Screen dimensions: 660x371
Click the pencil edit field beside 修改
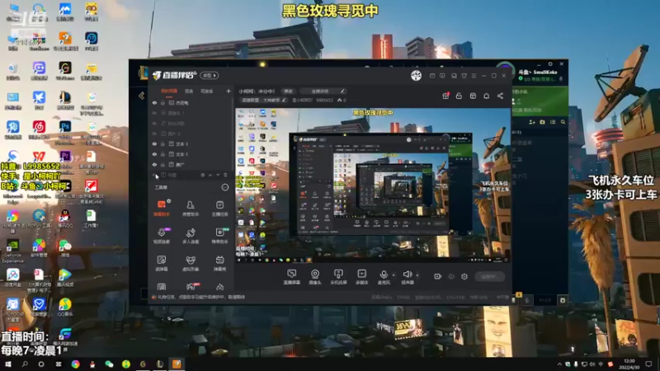[323, 91]
